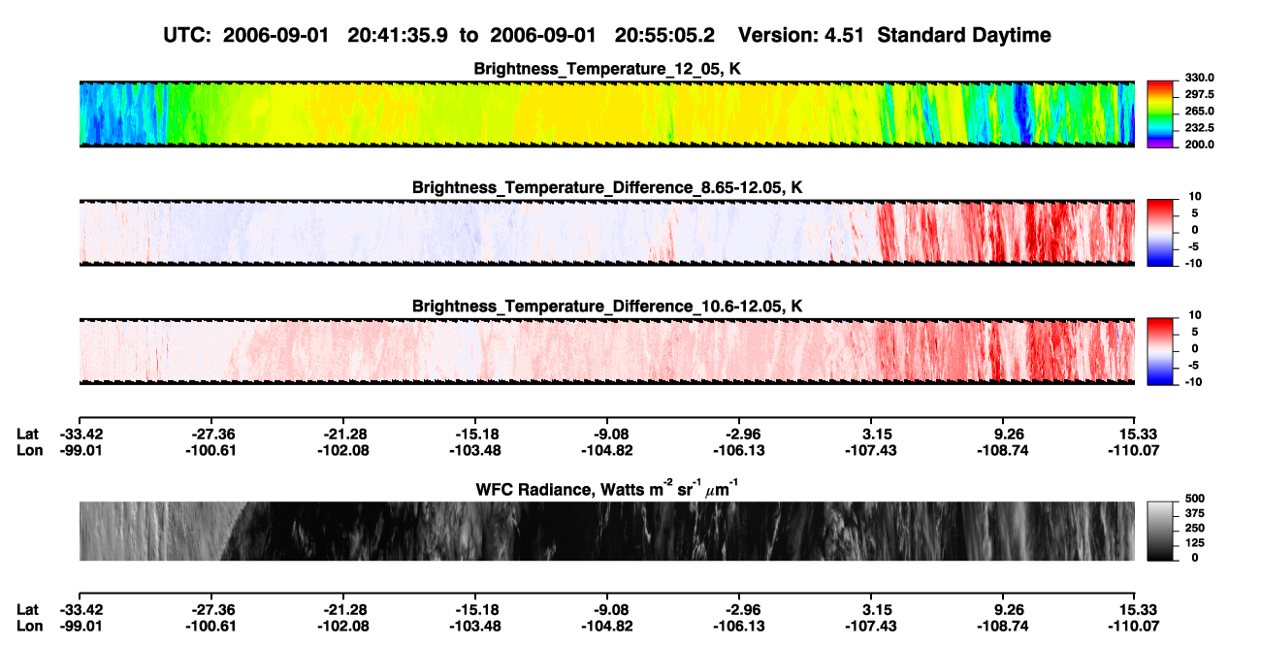The width and height of the screenshot is (1261, 647).
Task: Click the grayscale WFC Radiance image strip
Action: [606, 532]
